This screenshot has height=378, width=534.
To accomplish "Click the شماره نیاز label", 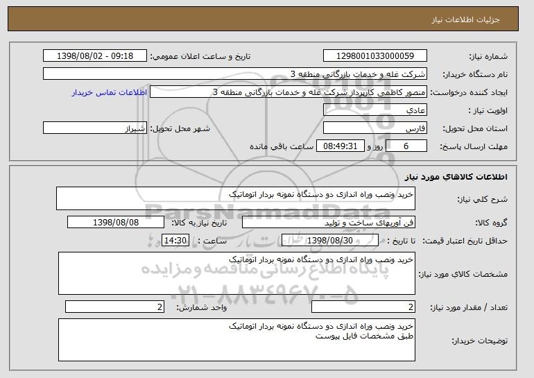I will coord(488,57).
